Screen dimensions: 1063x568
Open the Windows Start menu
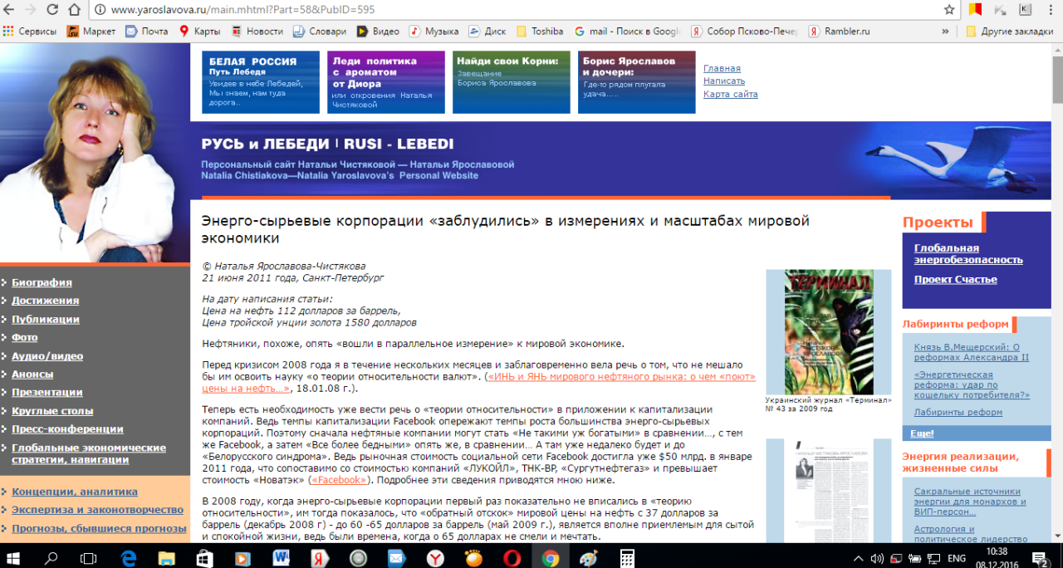(14, 557)
